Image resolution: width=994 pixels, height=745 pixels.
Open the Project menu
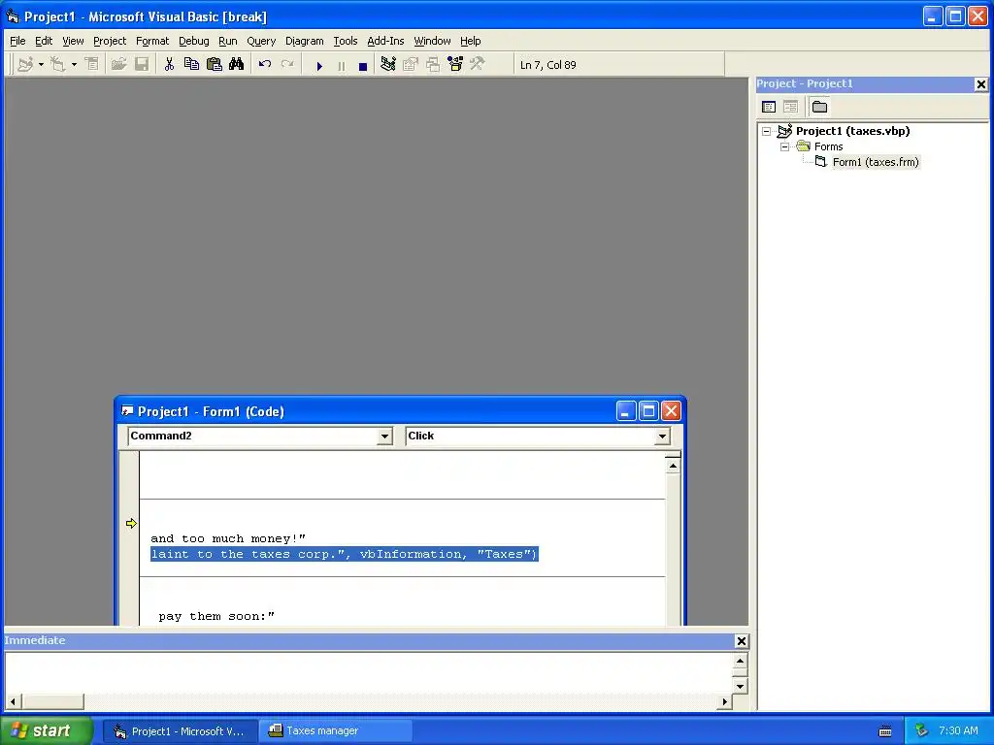(x=110, y=41)
